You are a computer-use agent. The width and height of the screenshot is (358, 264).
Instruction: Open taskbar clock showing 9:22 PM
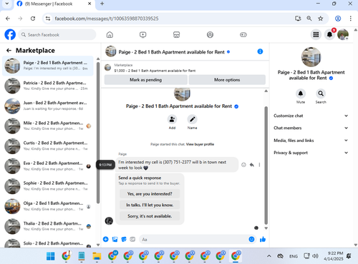click(x=334, y=256)
